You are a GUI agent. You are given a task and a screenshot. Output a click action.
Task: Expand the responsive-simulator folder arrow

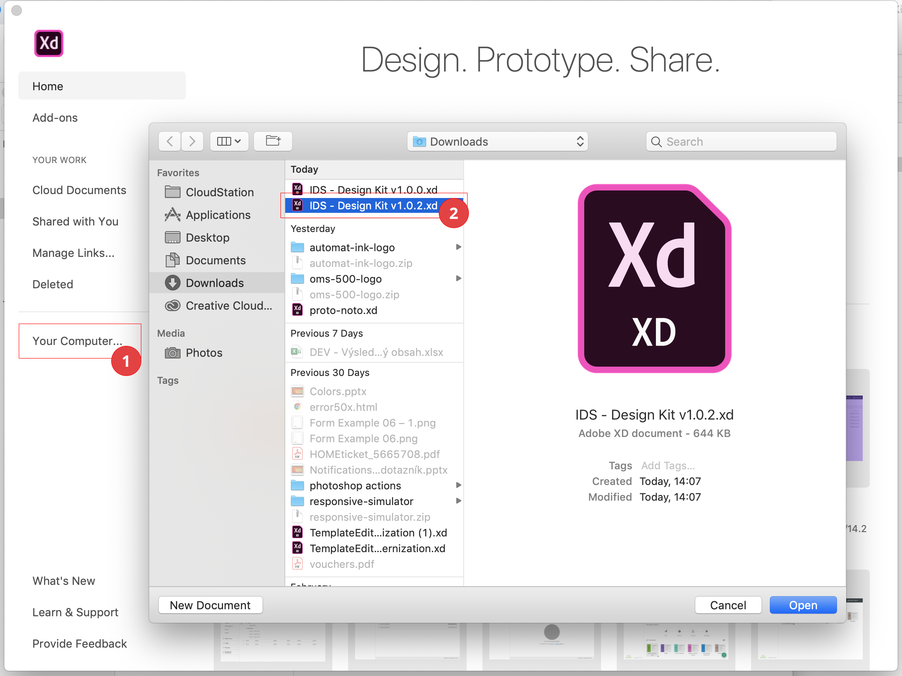click(x=458, y=501)
